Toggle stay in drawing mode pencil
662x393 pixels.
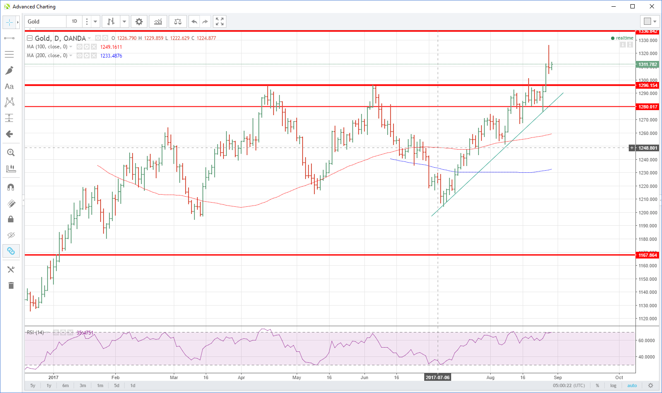(11, 203)
